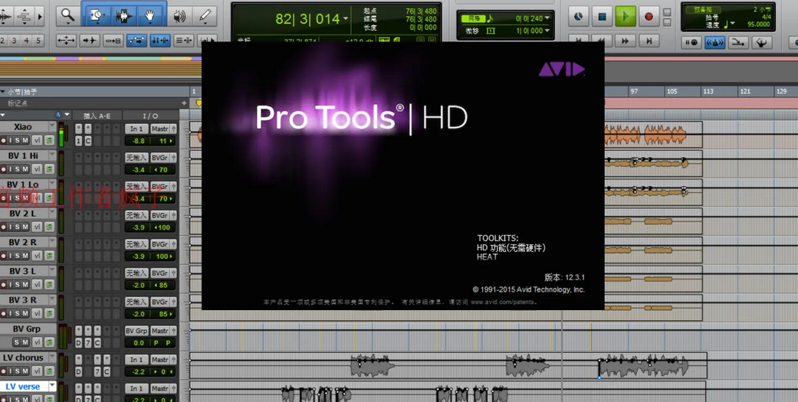This screenshot has height=402, width=798.
Task: Adjust BV 2 L pan value 100
Action: (163, 227)
